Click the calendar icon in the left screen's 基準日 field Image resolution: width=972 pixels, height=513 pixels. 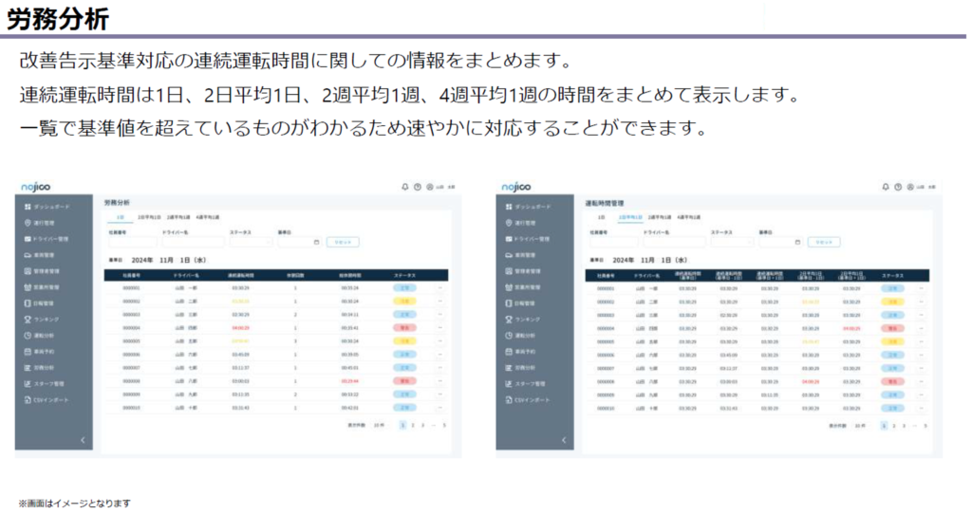point(316,242)
